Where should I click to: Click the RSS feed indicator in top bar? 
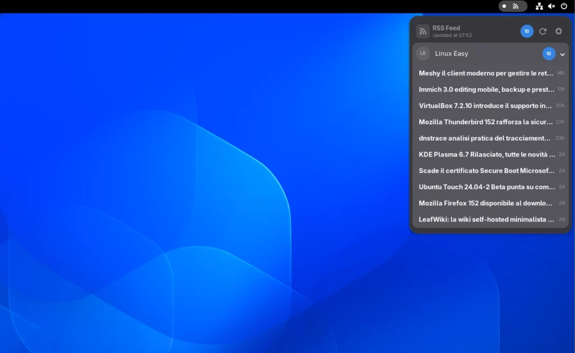[x=515, y=6]
